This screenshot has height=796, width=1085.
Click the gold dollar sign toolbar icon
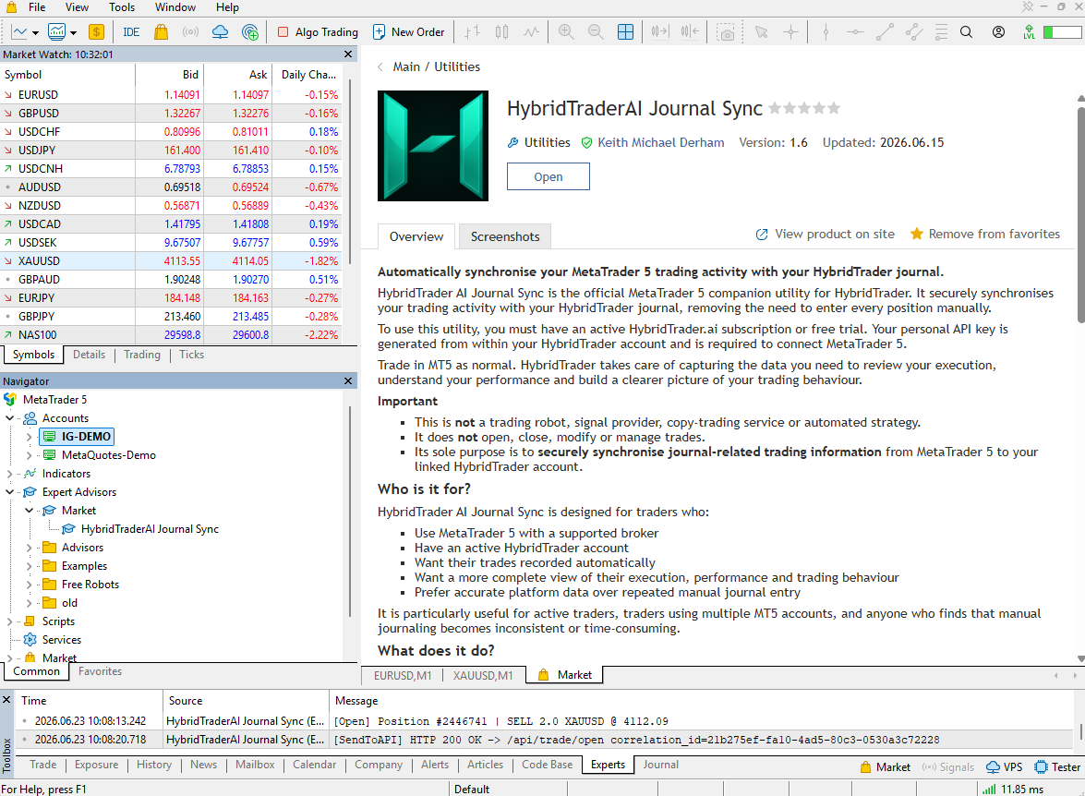[96, 31]
